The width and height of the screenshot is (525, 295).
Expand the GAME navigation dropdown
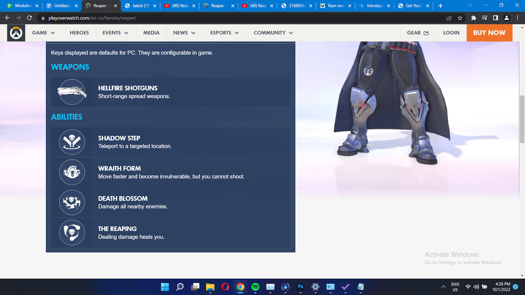(44, 33)
